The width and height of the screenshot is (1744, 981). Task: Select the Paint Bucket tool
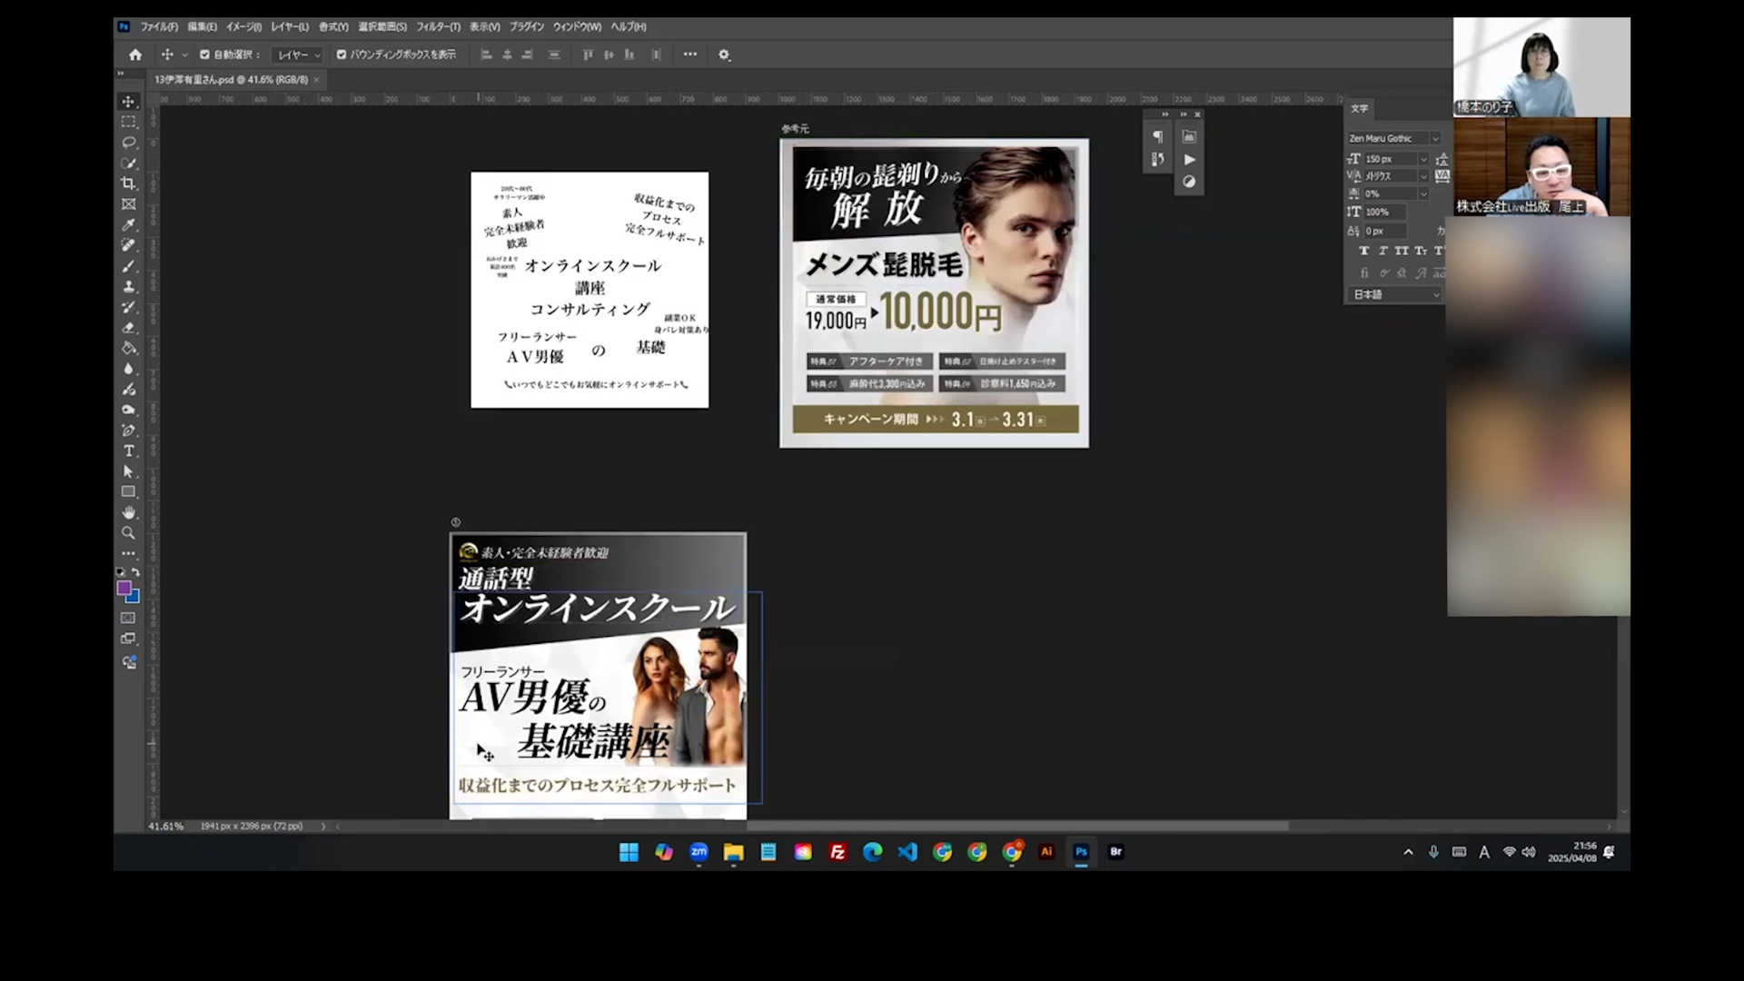point(128,348)
